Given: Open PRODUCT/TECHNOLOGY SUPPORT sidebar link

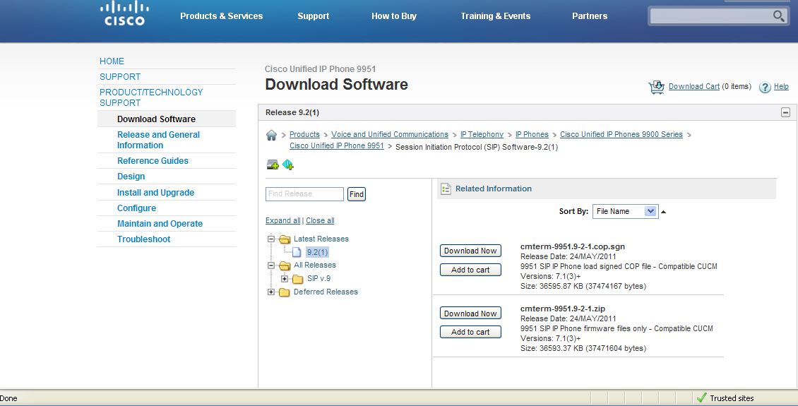Looking at the screenshot, I should point(151,97).
